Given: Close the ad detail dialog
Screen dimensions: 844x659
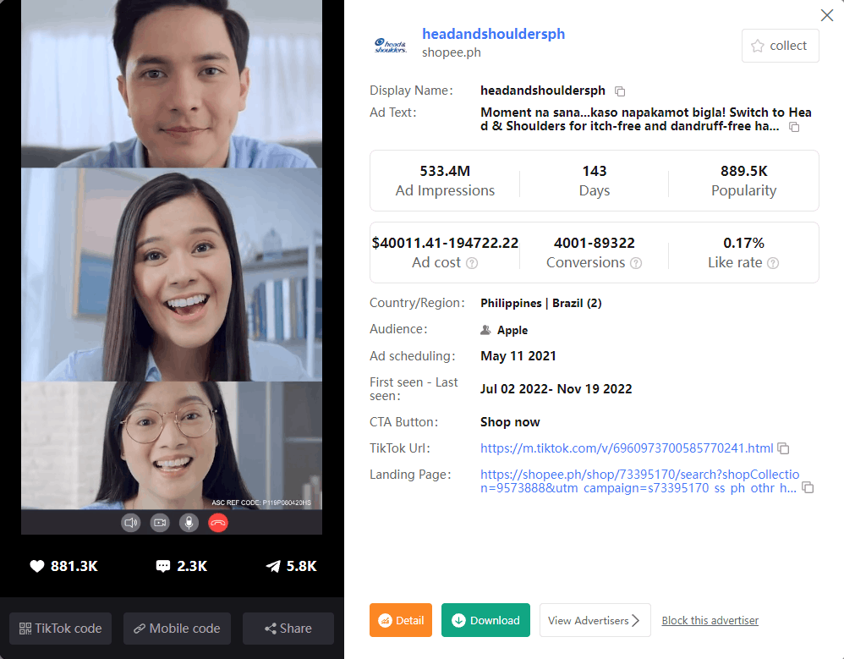Looking at the screenshot, I should 827,15.
